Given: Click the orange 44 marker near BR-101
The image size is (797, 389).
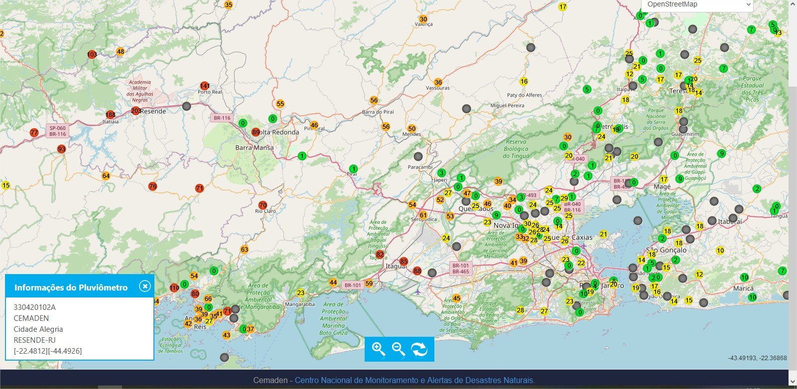Looking at the screenshot, I should tap(333, 283).
